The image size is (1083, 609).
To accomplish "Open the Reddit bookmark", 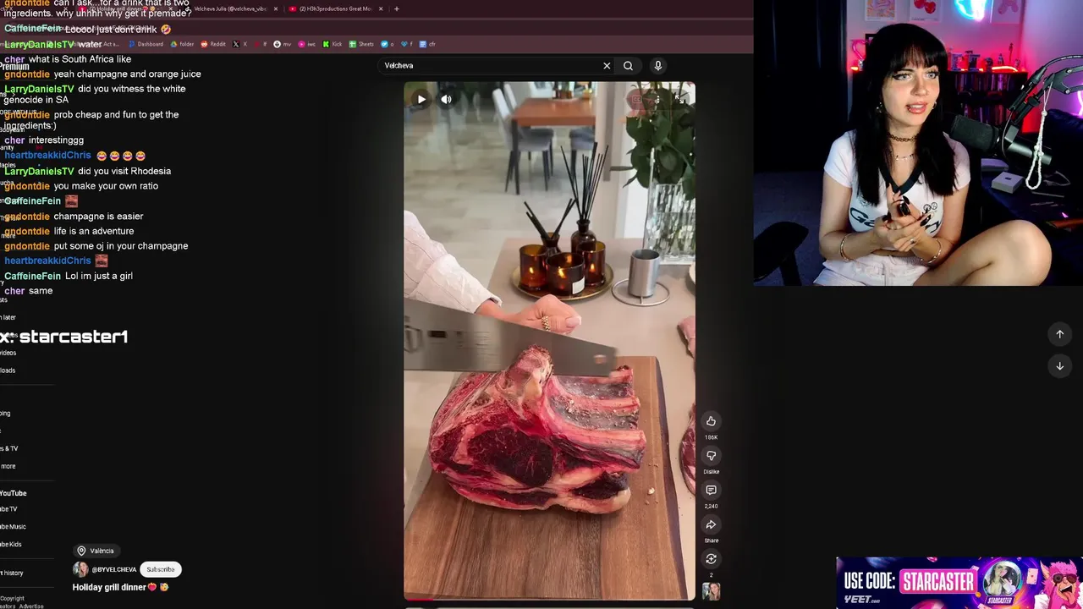I will pyautogui.click(x=213, y=44).
